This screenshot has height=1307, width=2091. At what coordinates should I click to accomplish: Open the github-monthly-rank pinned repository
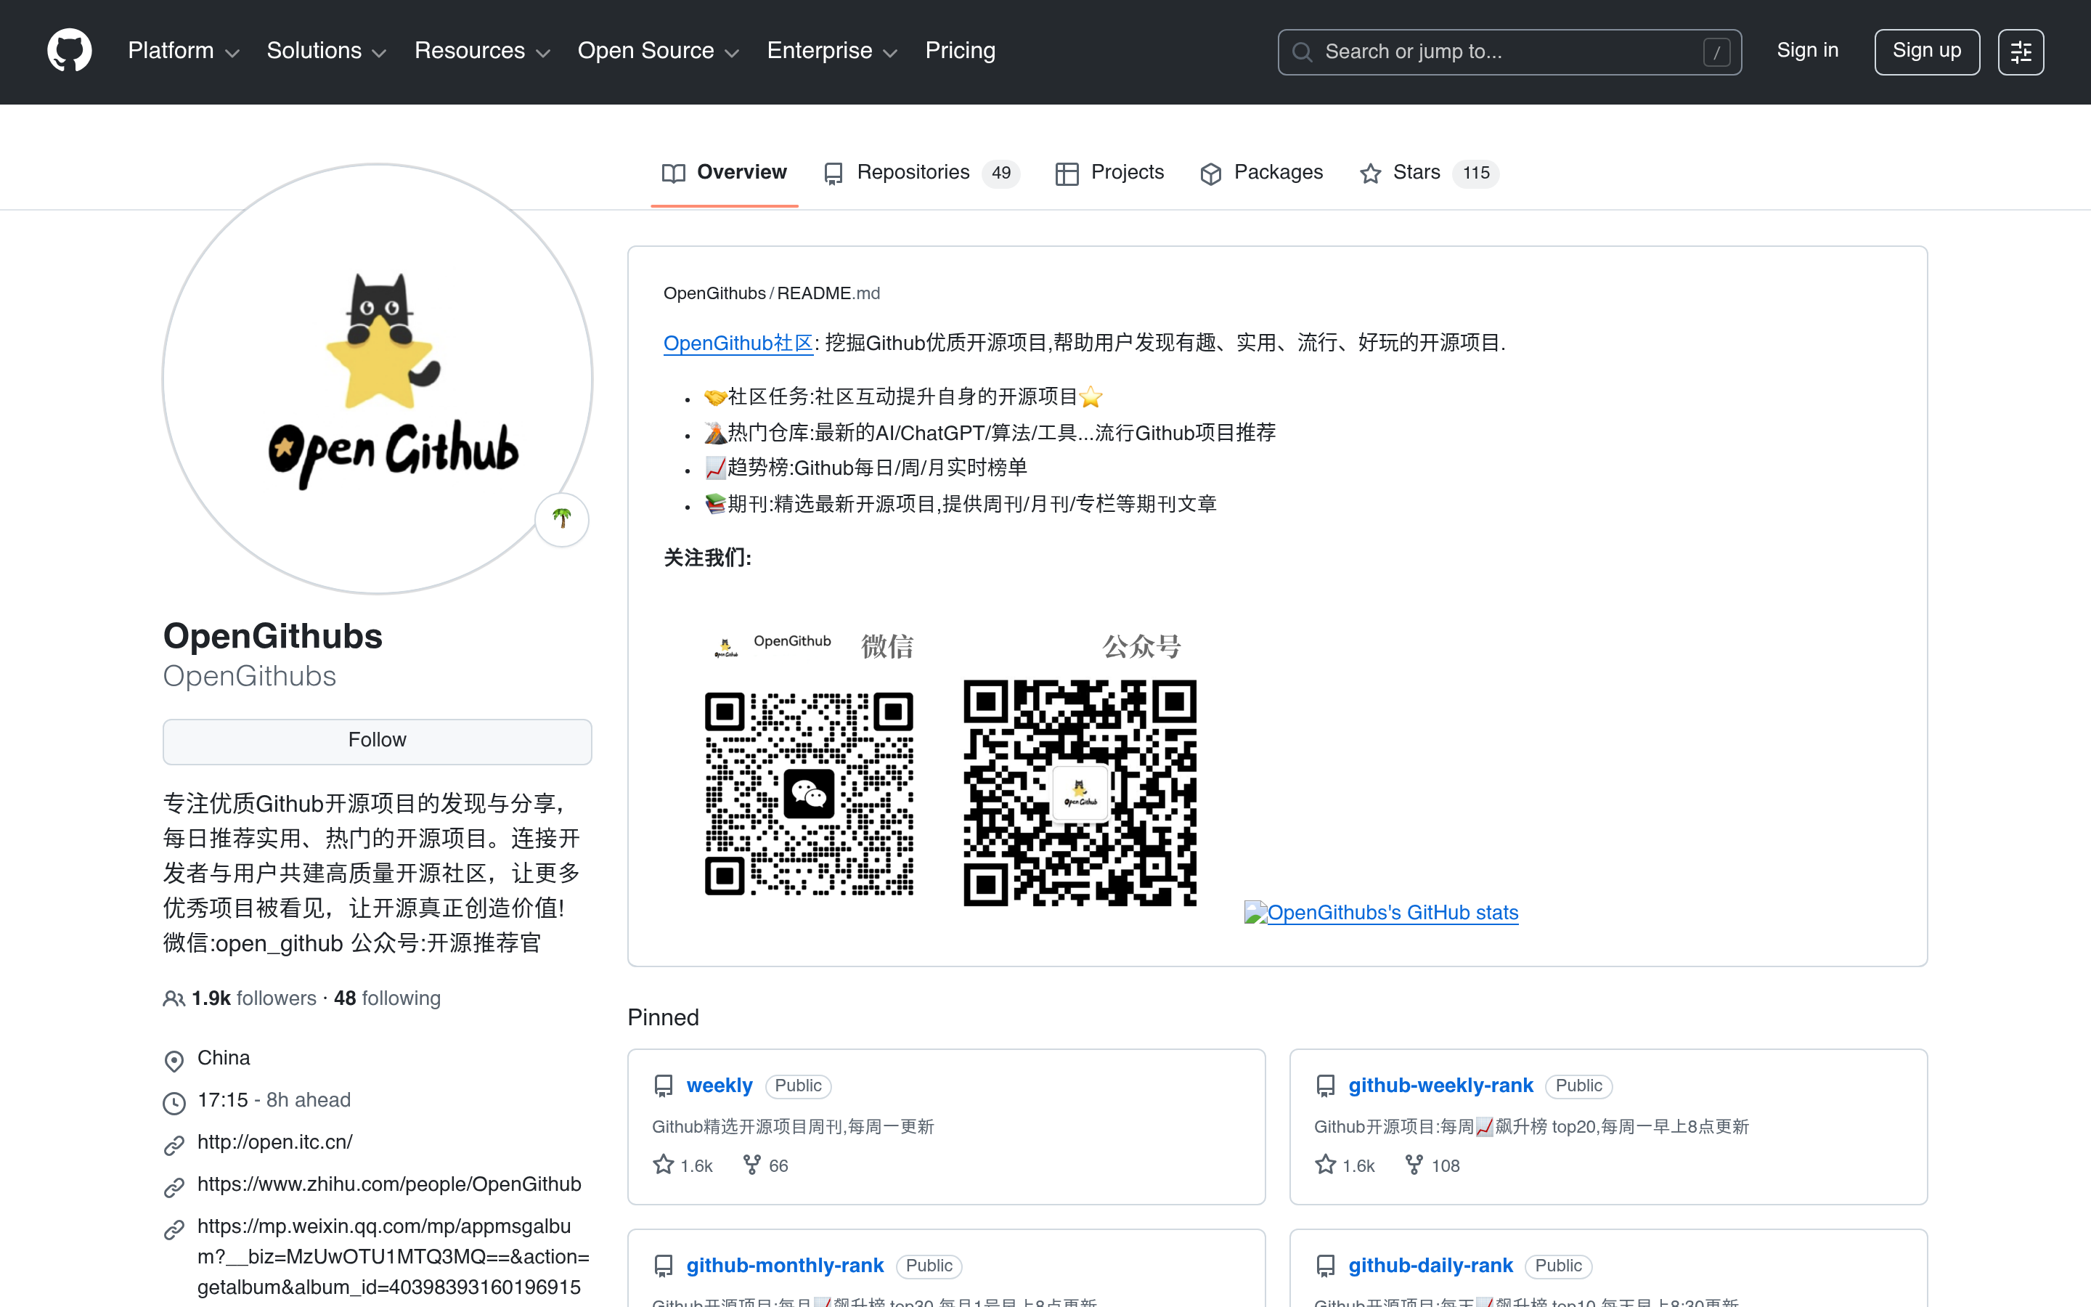point(785,1266)
